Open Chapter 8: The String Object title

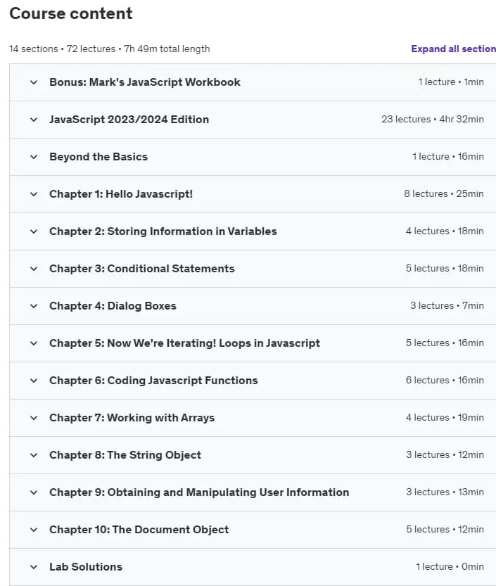point(125,455)
